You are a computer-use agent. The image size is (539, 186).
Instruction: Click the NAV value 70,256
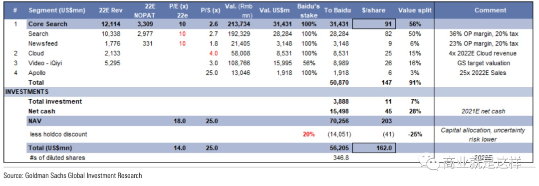click(x=339, y=121)
